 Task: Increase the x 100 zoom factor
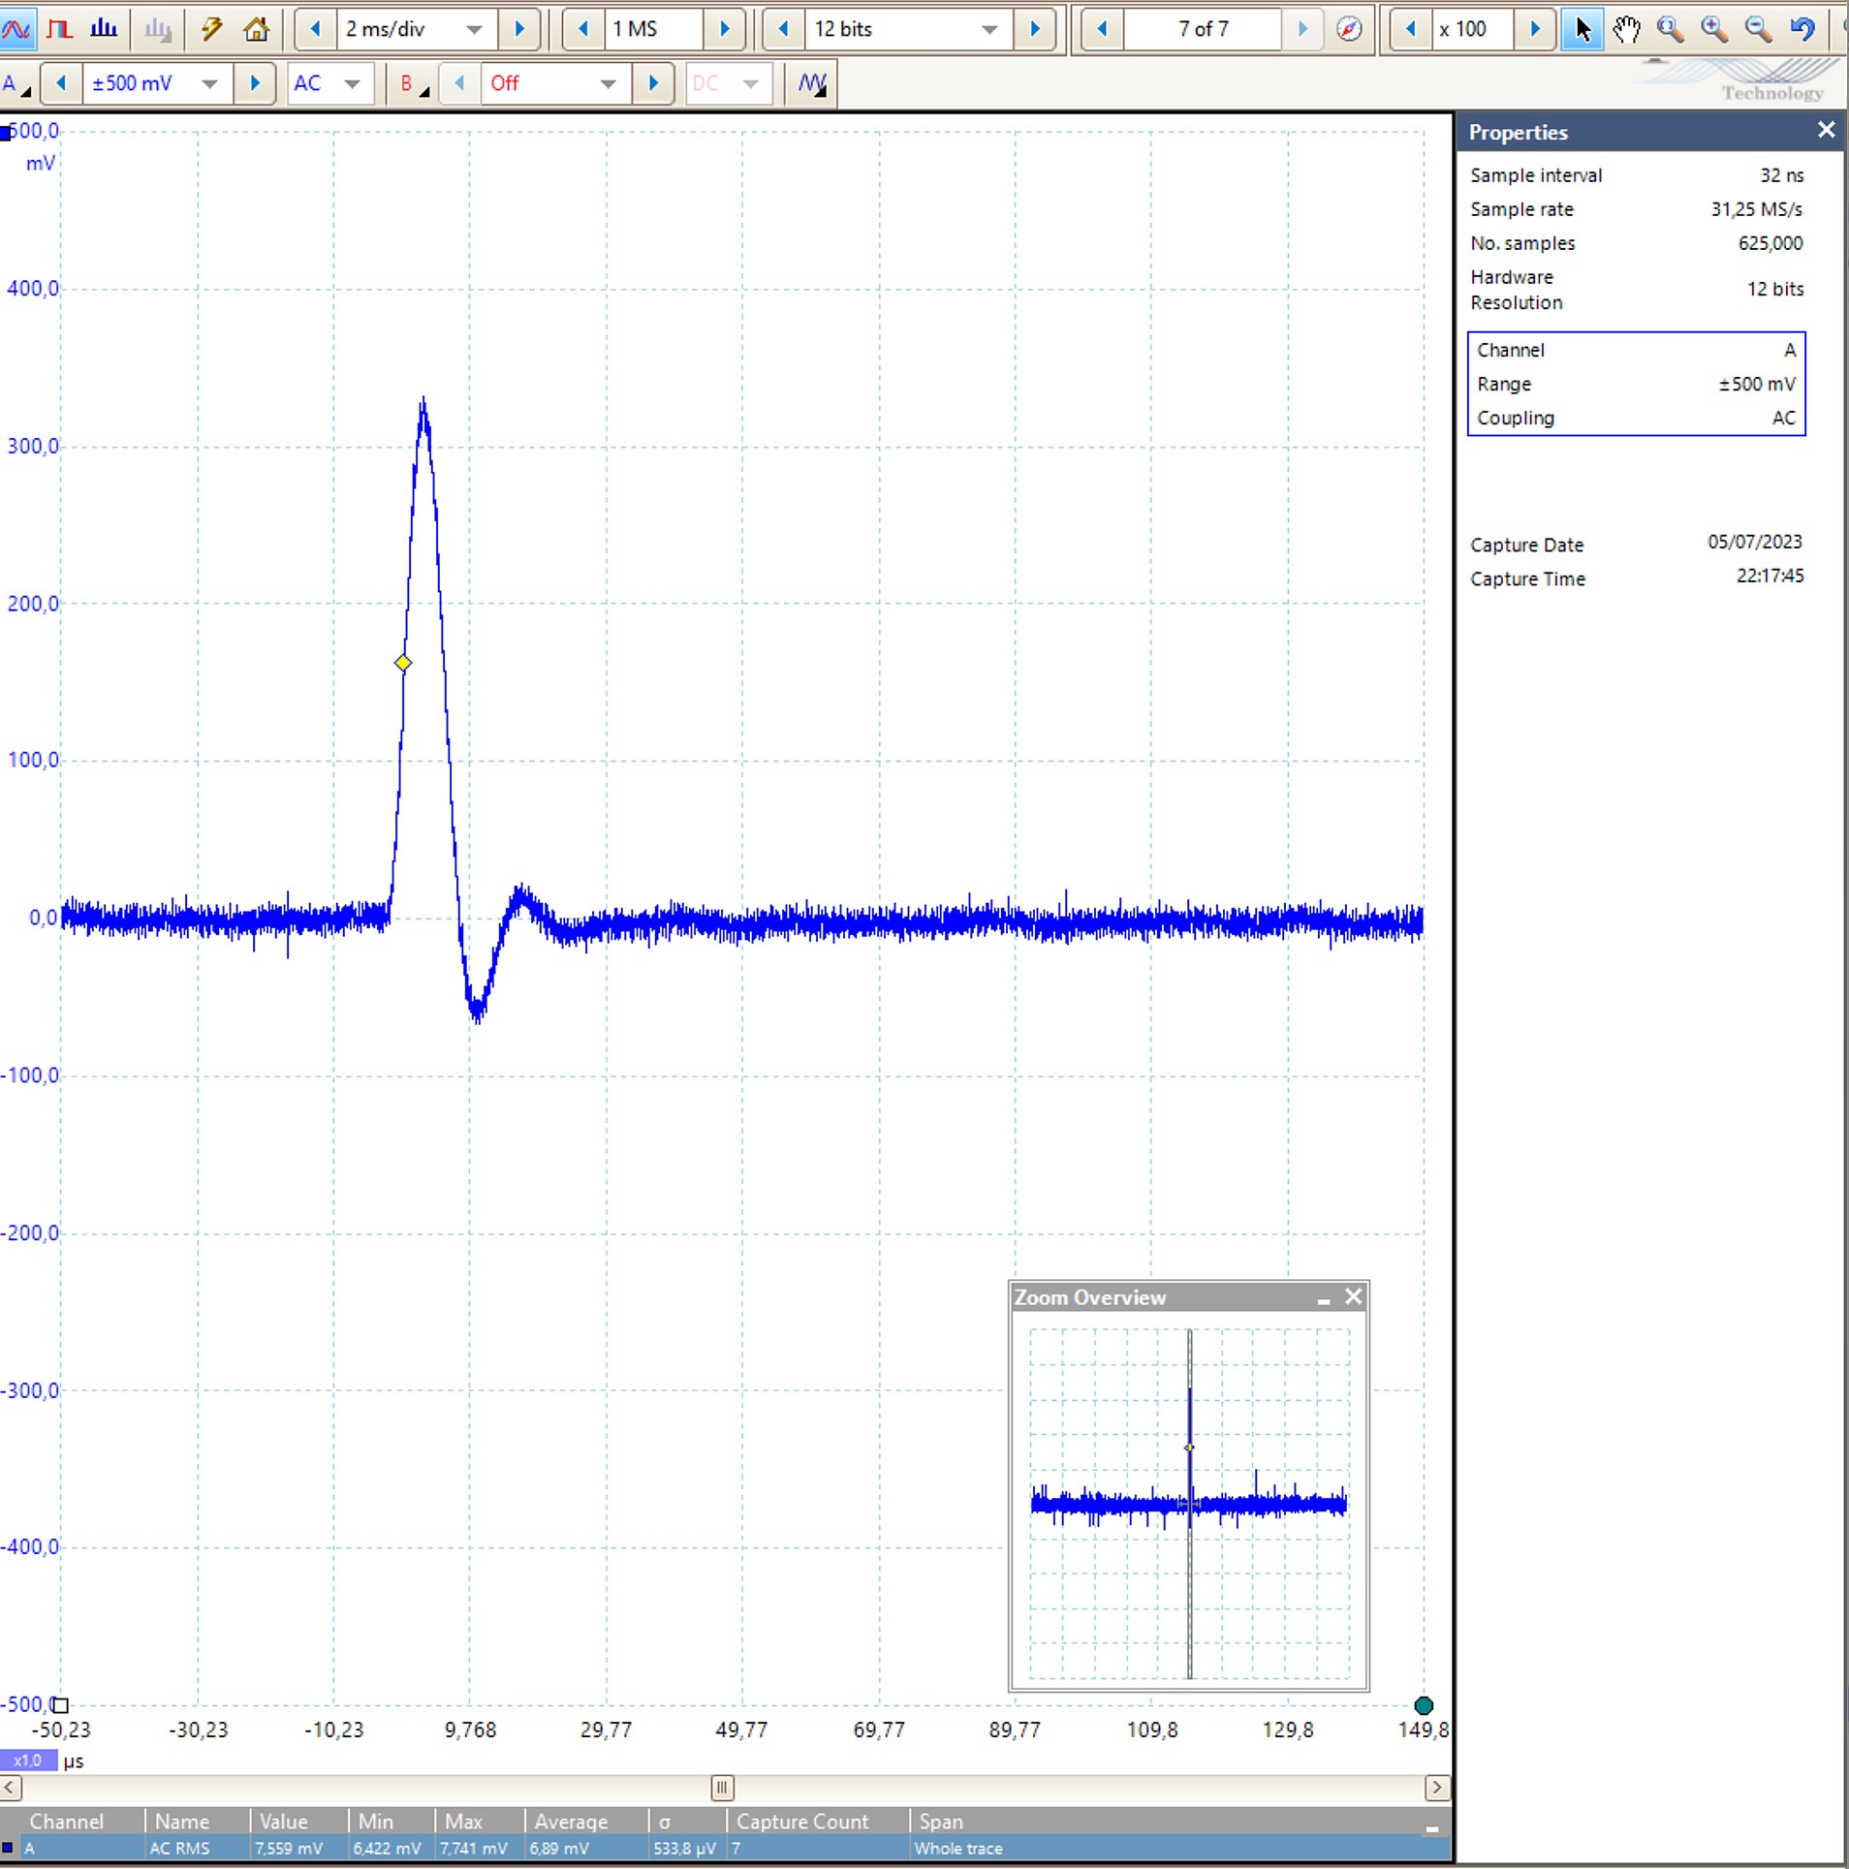coord(1535,29)
